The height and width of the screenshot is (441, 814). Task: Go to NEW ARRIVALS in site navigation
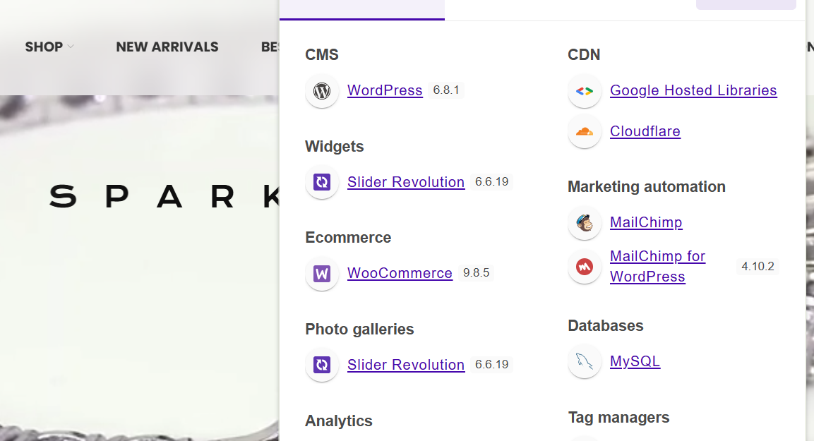[x=167, y=47]
